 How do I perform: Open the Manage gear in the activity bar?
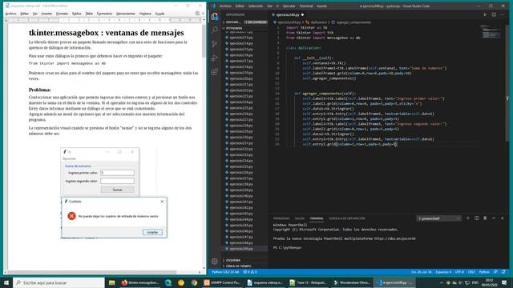click(215, 261)
